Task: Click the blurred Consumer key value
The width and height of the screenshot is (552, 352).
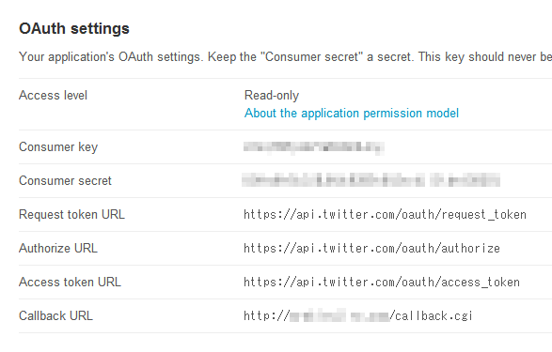Action: [x=314, y=147]
